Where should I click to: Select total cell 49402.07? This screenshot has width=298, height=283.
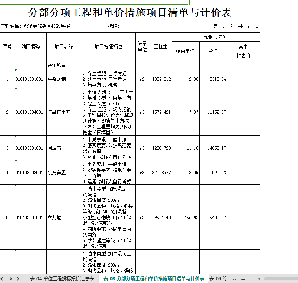pos(213,217)
